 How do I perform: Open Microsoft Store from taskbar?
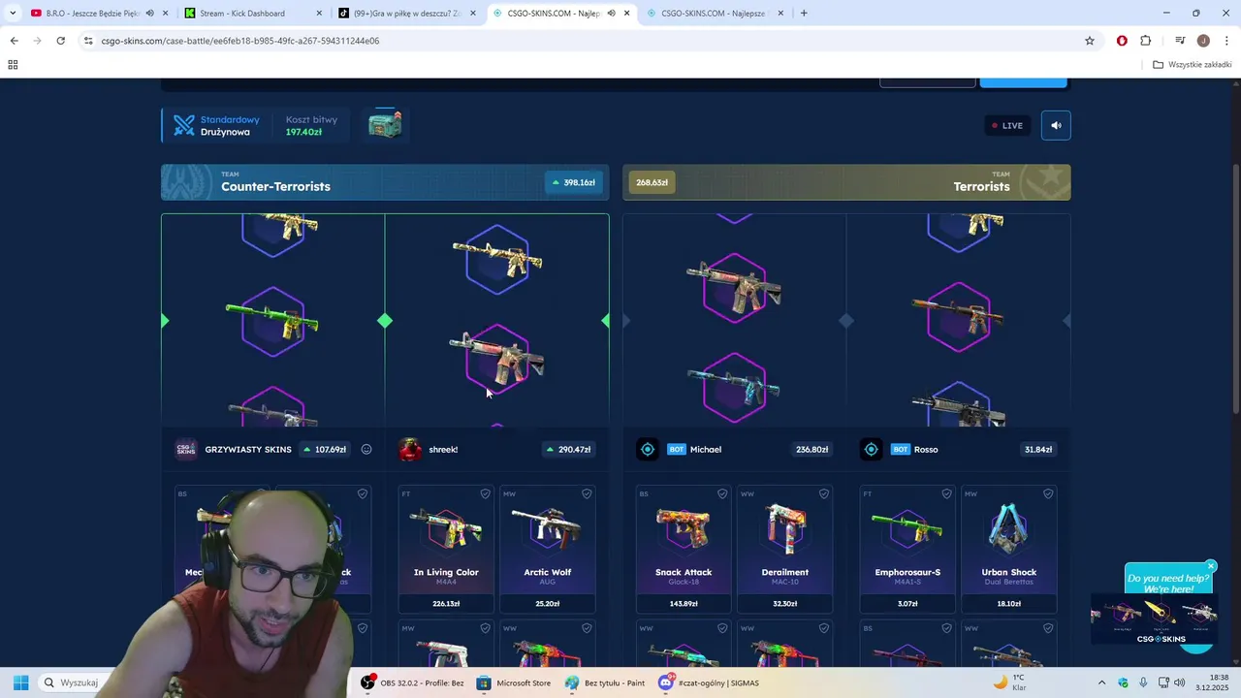tap(514, 682)
